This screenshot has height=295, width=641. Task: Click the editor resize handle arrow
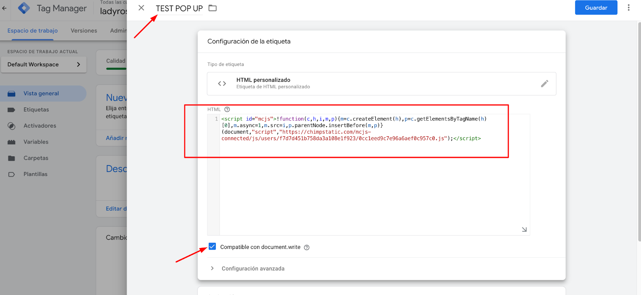(x=524, y=229)
